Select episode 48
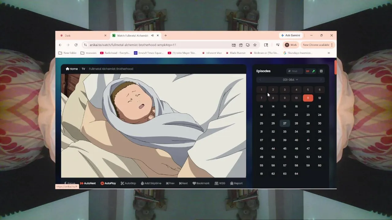392x220 pixels. click(x=320, y=148)
